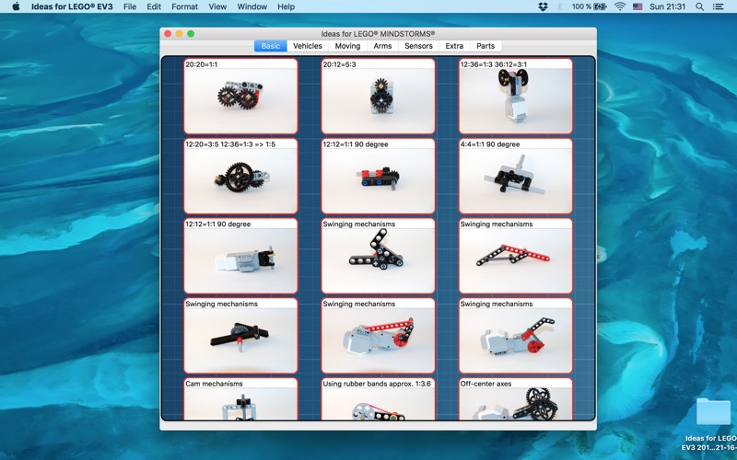Switch to the Moving tab
737x460 pixels.
(347, 46)
